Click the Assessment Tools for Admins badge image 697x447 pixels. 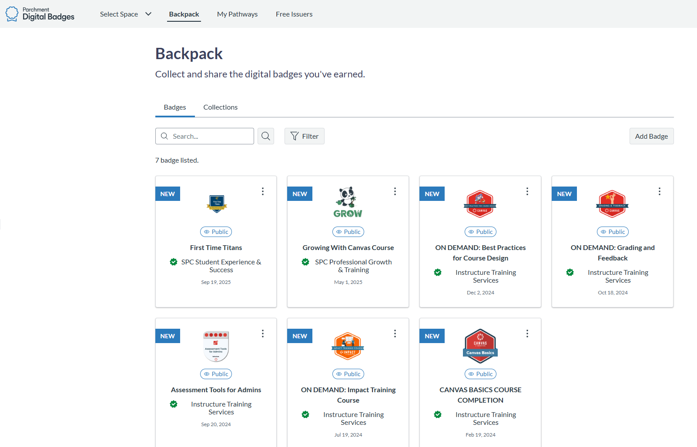pyautogui.click(x=216, y=346)
